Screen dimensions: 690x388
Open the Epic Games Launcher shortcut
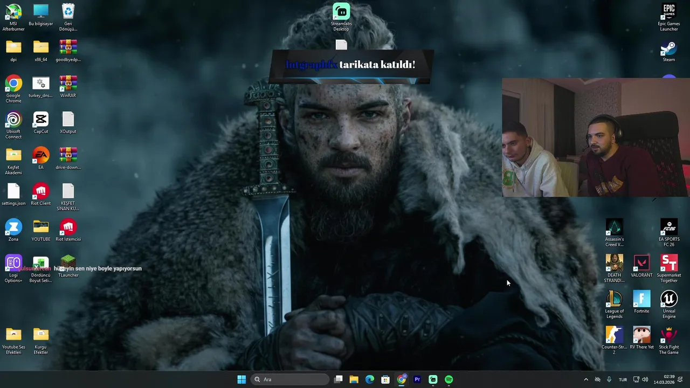point(669,17)
